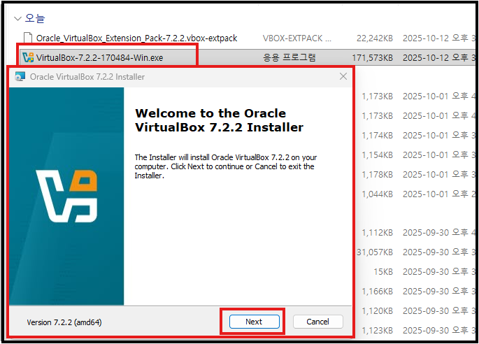Click the installer title bar disc icon

tap(20, 76)
